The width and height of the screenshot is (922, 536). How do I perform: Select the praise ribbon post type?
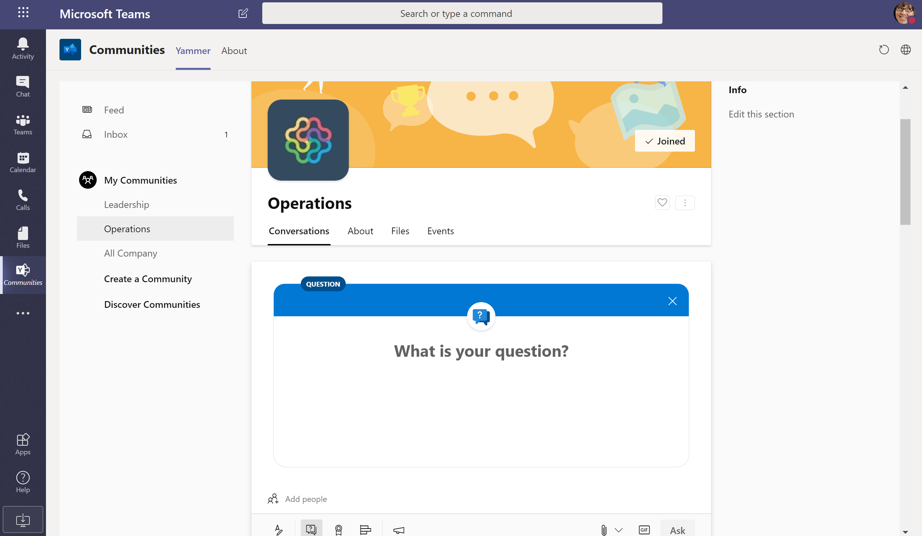coord(338,530)
